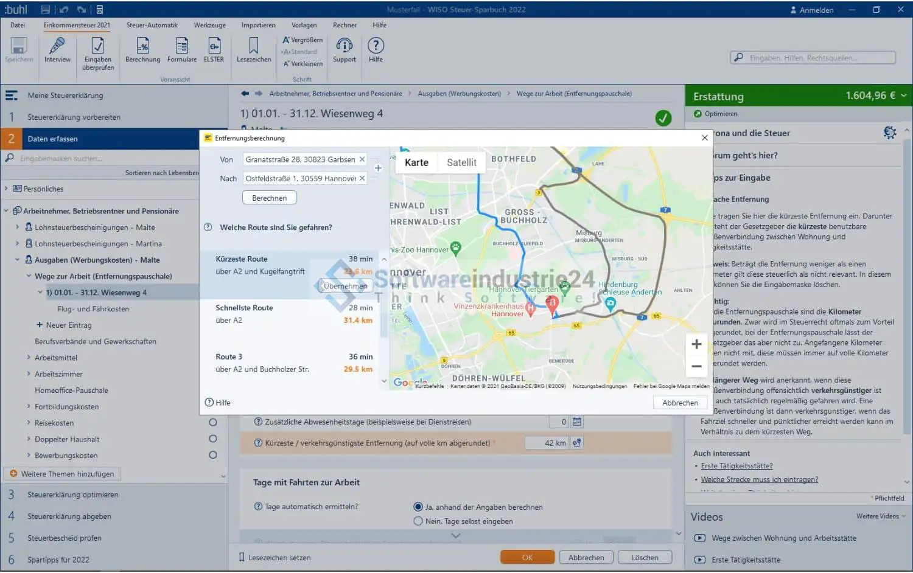Viewport: 913px width, 573px height.
Task: Expand the Arbeitsmittel tree node
Action: point(29,358)
